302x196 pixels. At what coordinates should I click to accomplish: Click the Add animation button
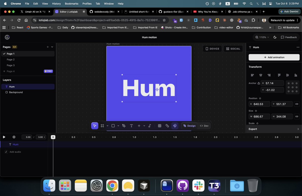click(274, 57)
